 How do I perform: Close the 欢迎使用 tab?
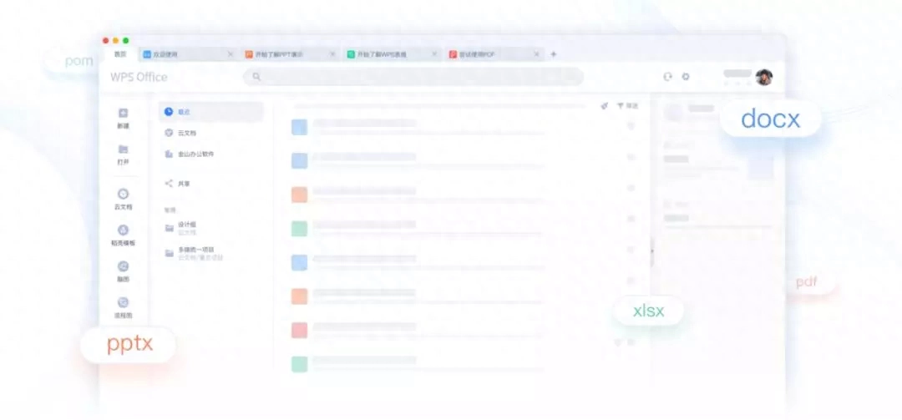231,54
